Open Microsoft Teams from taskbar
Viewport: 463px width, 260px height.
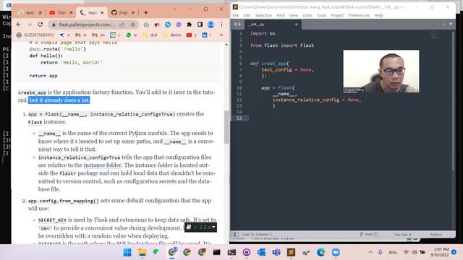[276, 252]
